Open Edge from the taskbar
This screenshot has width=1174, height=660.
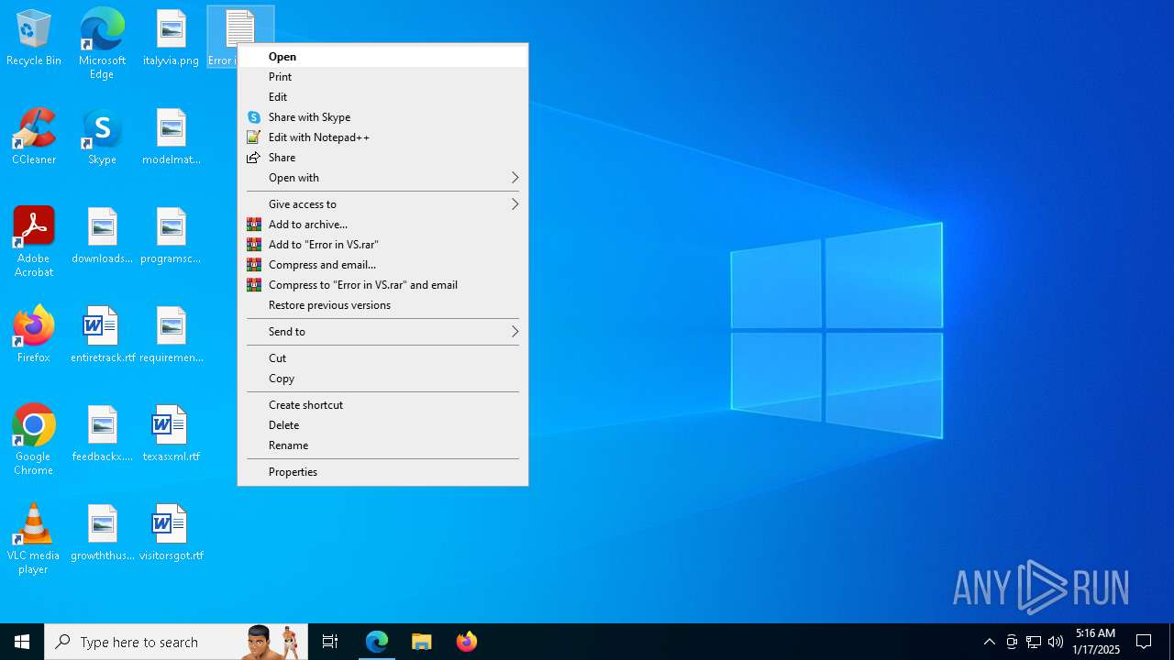[x=377, y=642]
